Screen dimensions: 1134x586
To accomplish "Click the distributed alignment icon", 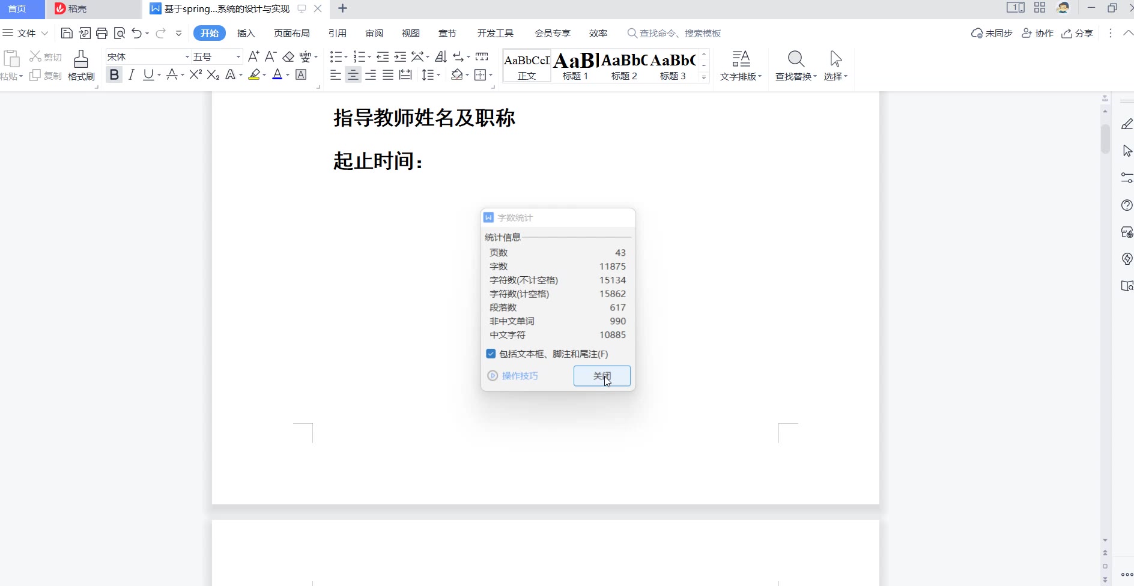I will (405, 74).
